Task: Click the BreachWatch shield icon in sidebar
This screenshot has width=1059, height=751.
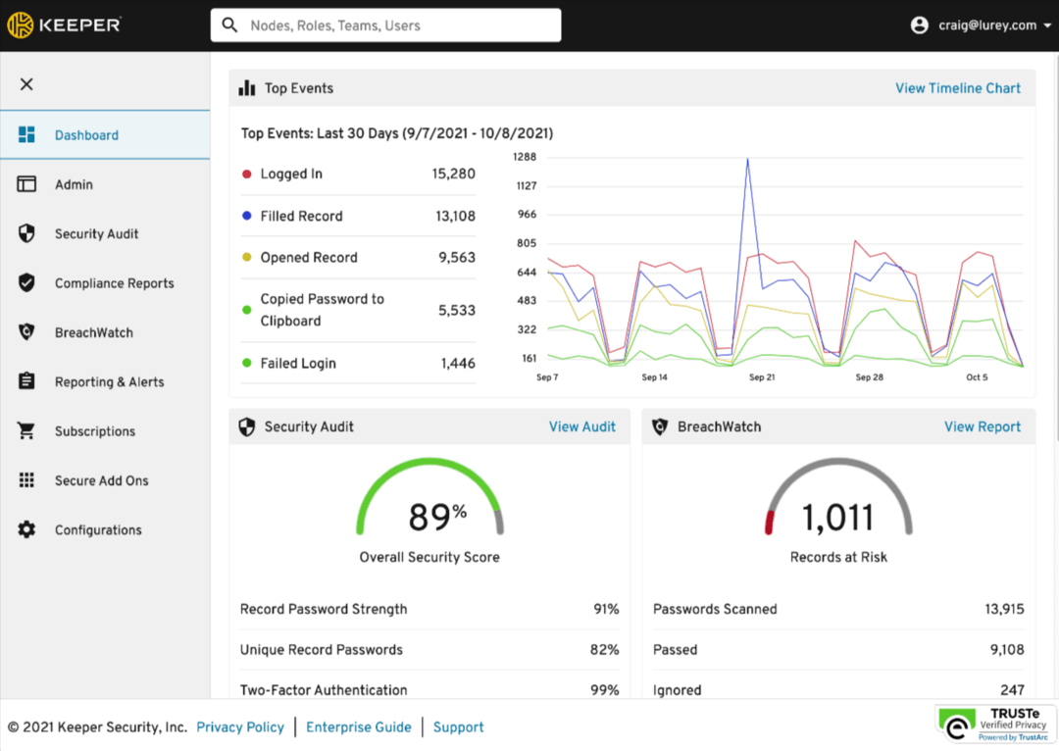Action: [x=26, y=332]
